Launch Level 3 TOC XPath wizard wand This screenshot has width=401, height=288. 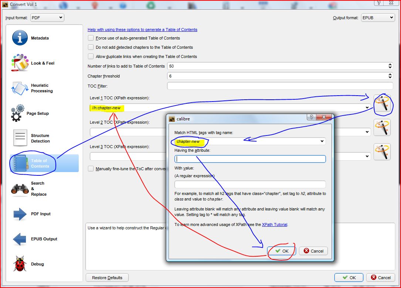[382, 151]
